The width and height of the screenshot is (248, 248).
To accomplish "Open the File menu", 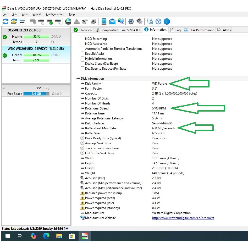I will (x=5, y=14).
